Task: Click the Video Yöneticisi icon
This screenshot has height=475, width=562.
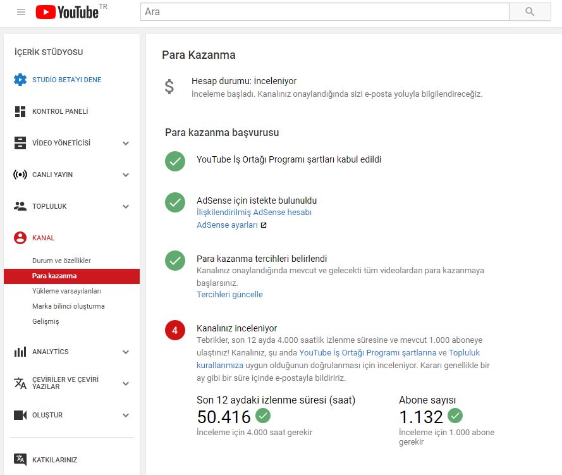Action: pyautogui.click(x=20, y=143)
